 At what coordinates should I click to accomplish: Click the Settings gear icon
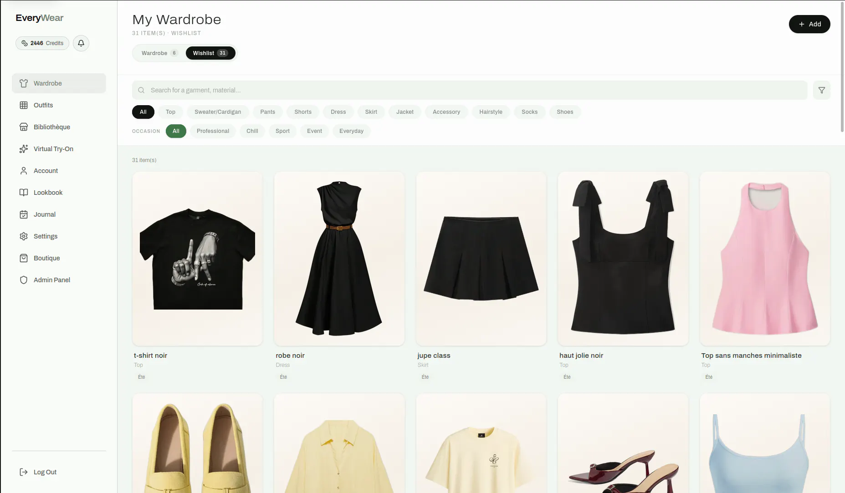point(24,236)
